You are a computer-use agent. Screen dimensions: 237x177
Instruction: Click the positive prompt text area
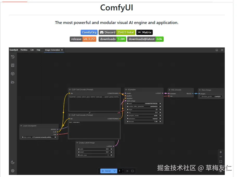coord(94,103)
